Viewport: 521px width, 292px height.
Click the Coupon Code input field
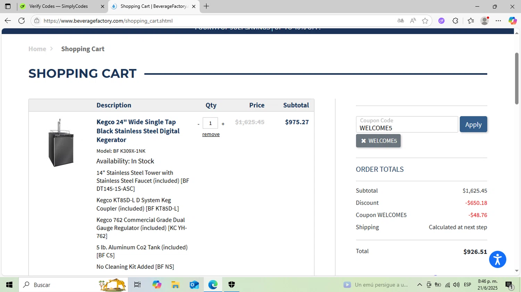click(x=407, y=124)
